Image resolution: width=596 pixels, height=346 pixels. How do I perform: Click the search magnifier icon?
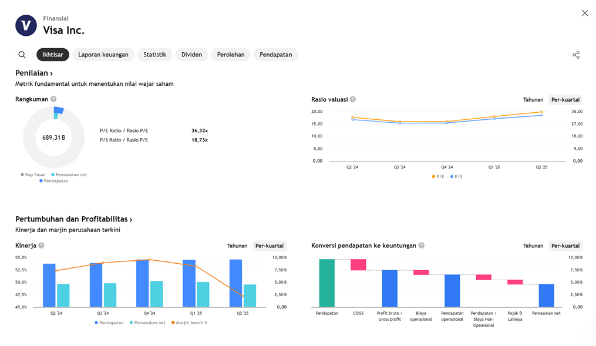[x=22, y=55]
